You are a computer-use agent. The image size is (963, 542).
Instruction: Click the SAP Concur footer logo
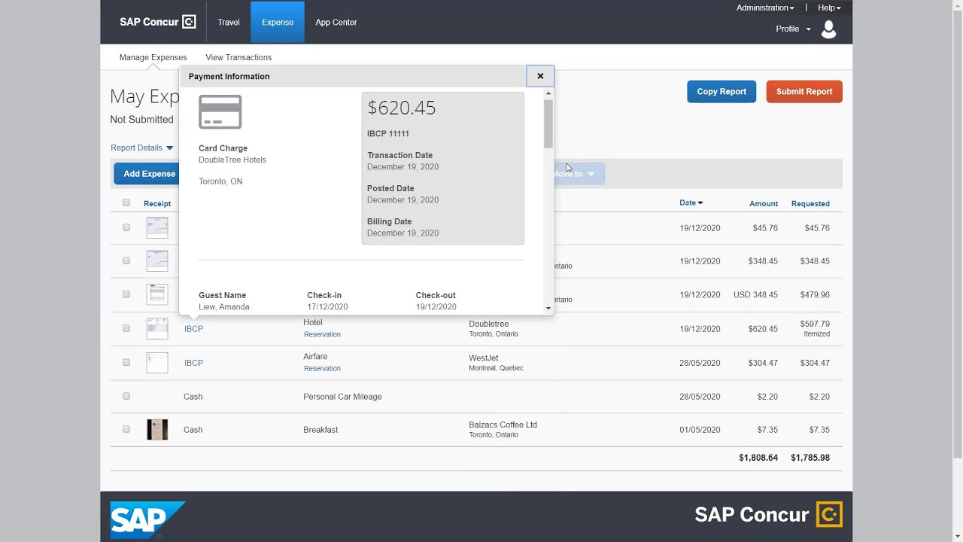point(768,515)
